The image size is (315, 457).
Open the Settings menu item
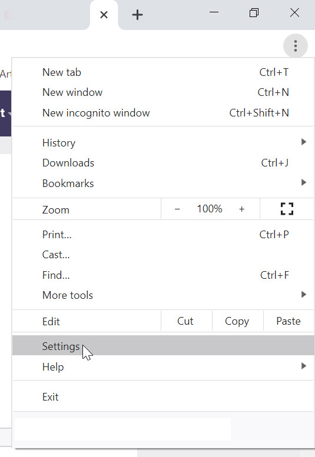point(163,346)
